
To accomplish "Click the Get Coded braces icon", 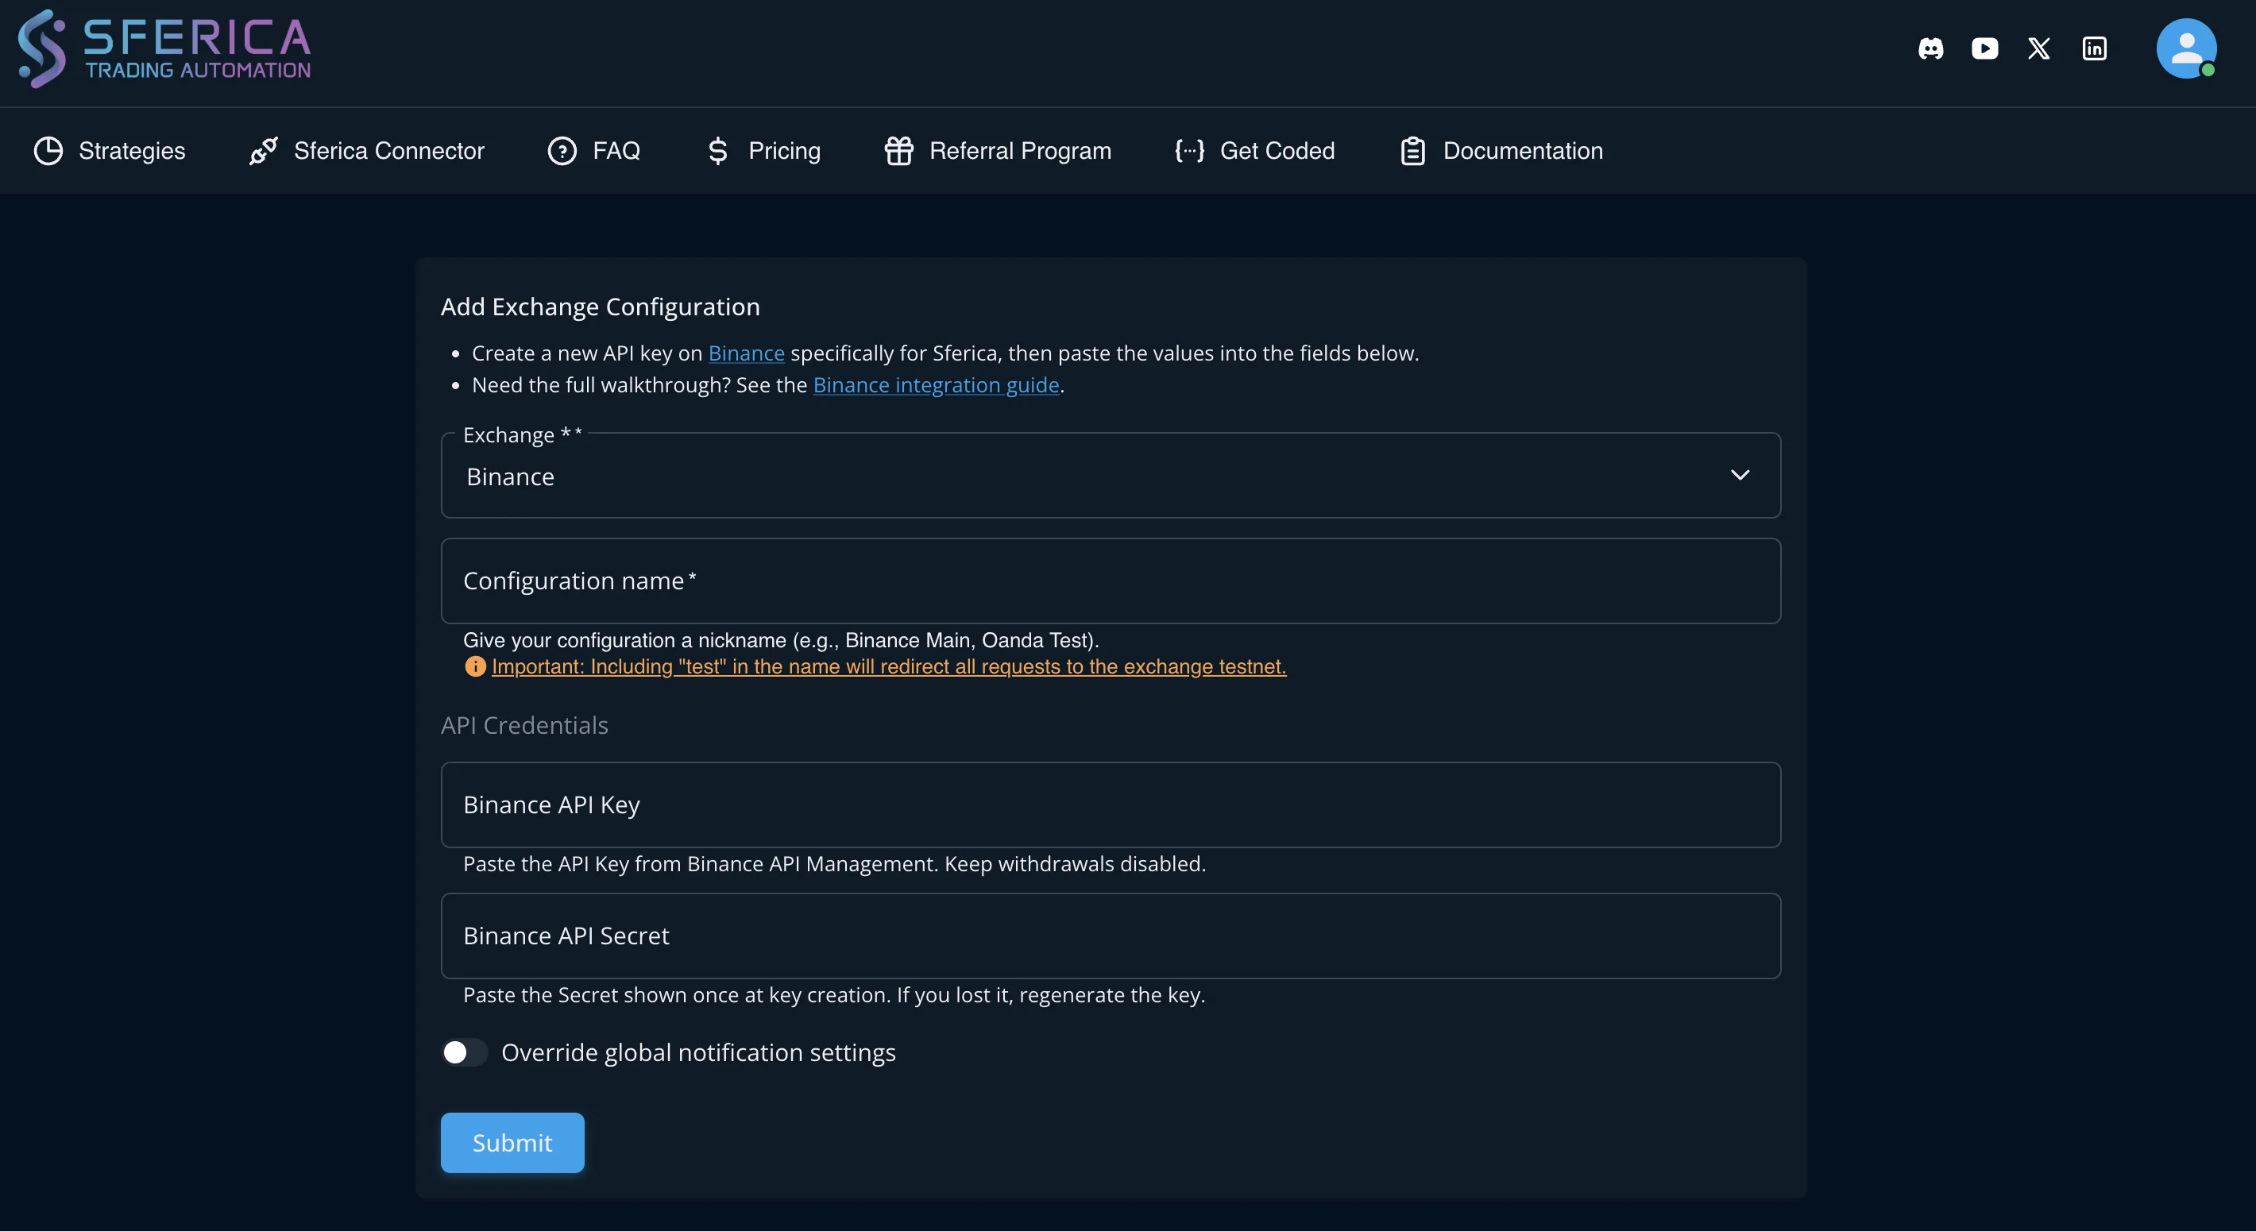I will pyautogui.click(x=1189, y=151).
